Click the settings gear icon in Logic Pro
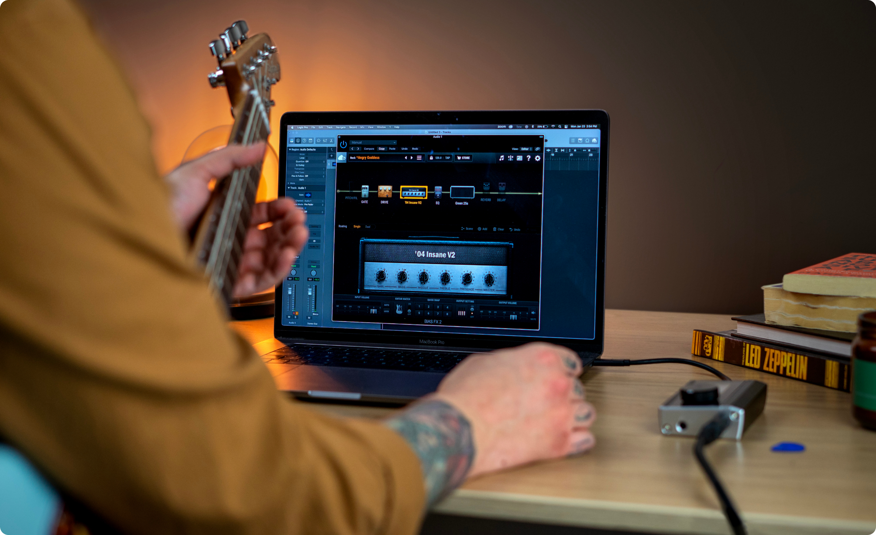876x535 pixels. pos(537,157)
